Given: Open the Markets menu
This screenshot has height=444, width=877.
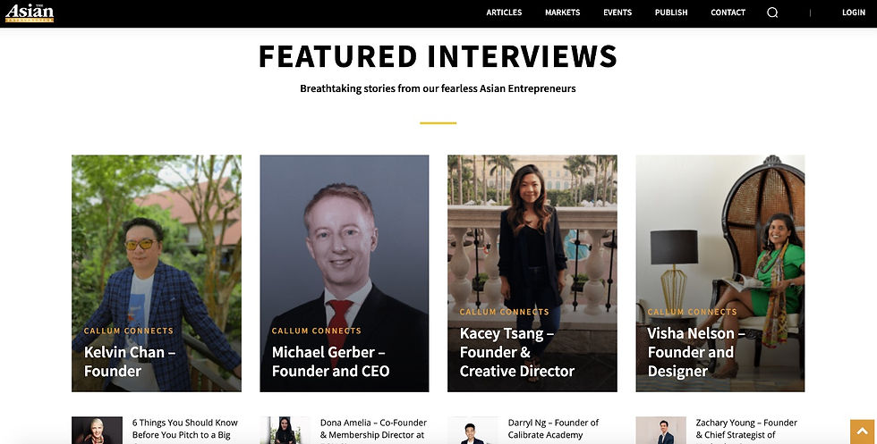Looking at the screenshot, I should point(562,13).
